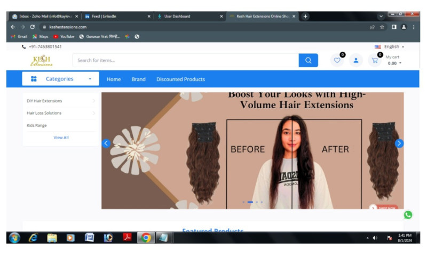Open the user account profile icon
The width and height of the screenshot is (427, 256).
pos(356,60)
